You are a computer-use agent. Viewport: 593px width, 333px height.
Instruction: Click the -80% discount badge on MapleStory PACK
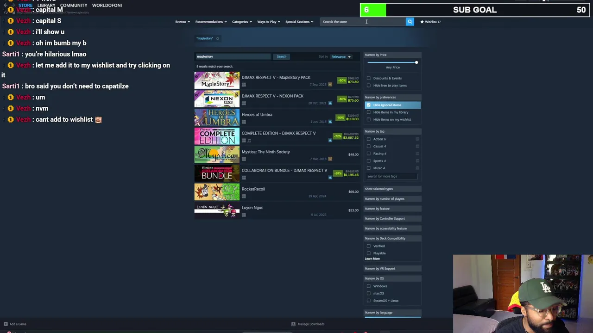tap(342, 80)
